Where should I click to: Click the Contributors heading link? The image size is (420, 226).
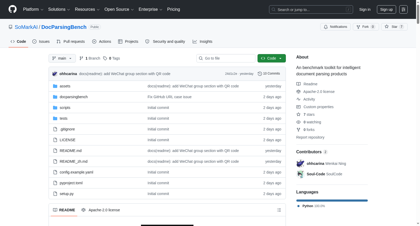pos(312,152)
